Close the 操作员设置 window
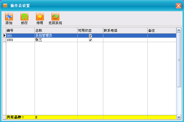 coord(178,6)
